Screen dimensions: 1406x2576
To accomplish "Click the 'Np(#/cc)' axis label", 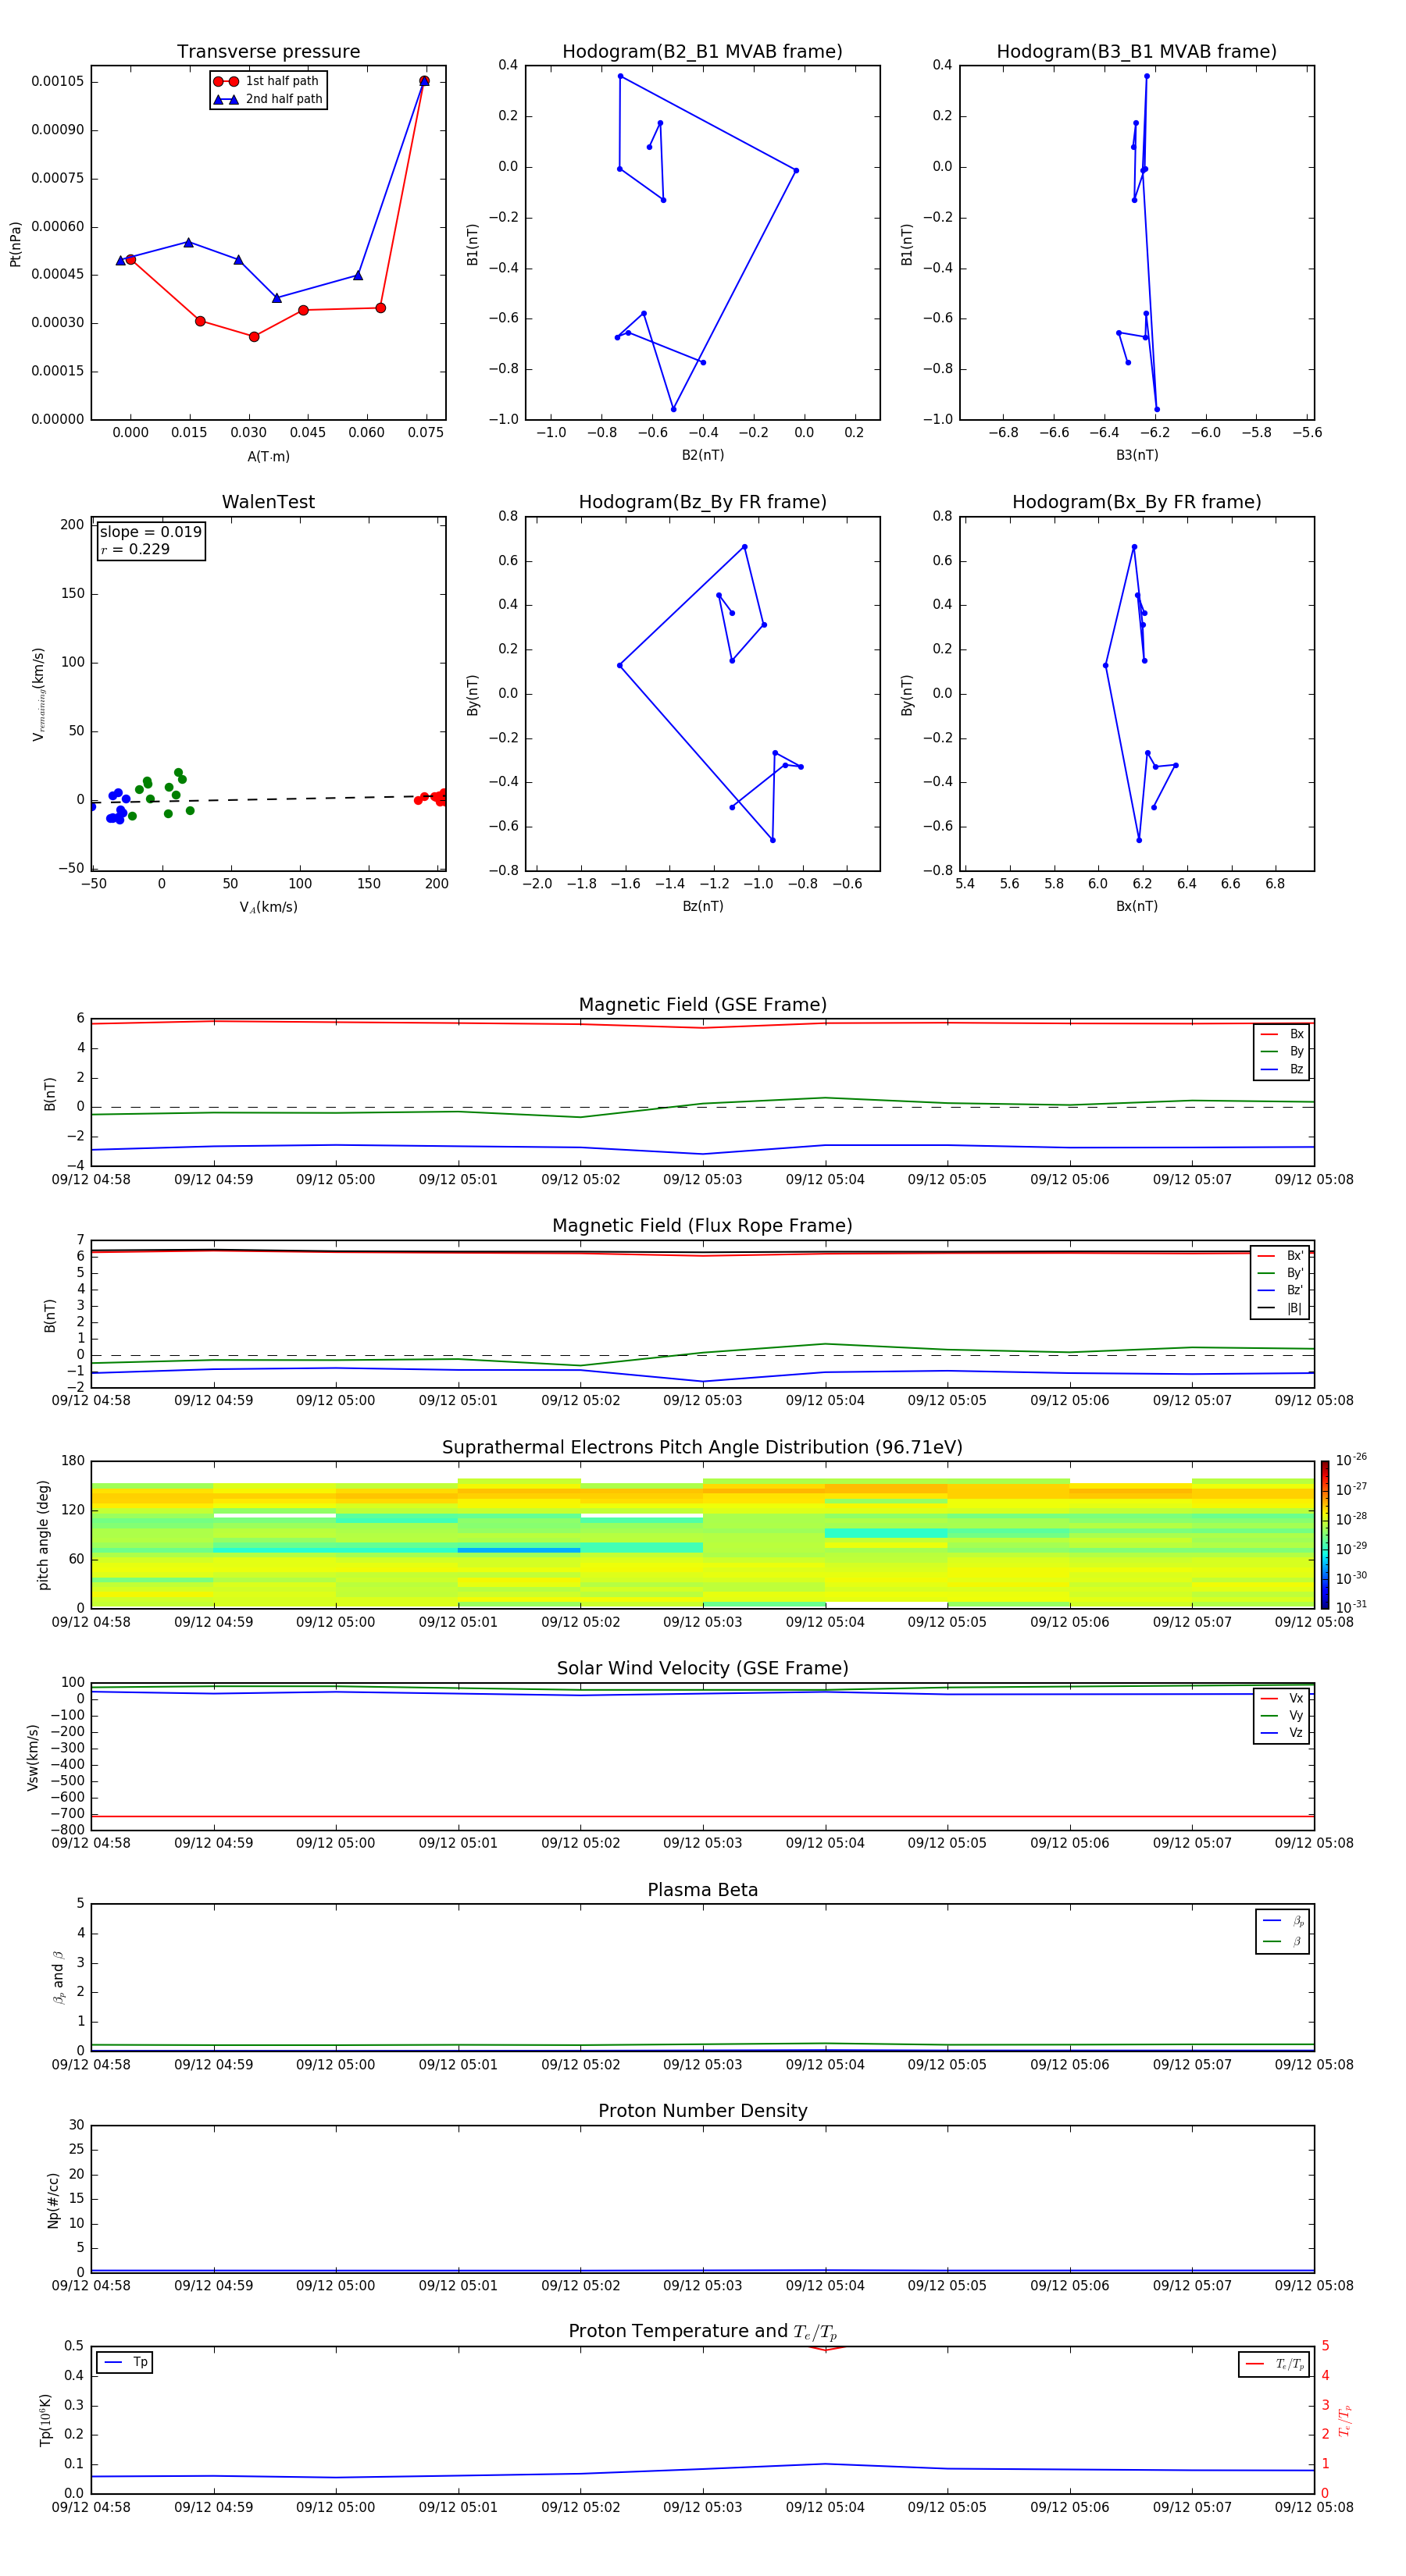I will (x=53, y=2199).
